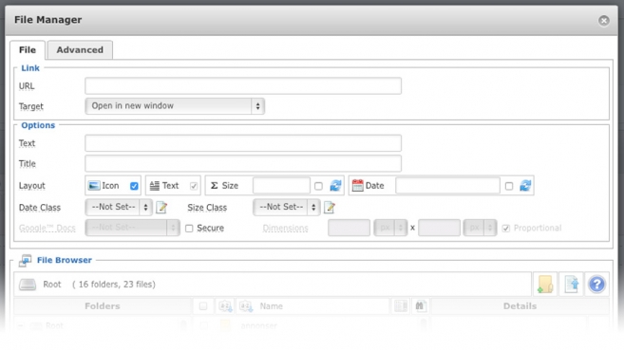This screenshot has height=350, width=624.
Task: Open the Target dropdown menu
Action: tap(175, 106)
